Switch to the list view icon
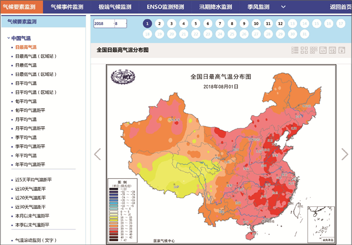The width and height of the screenshot is (352, 245). click(x=295, y=50)
